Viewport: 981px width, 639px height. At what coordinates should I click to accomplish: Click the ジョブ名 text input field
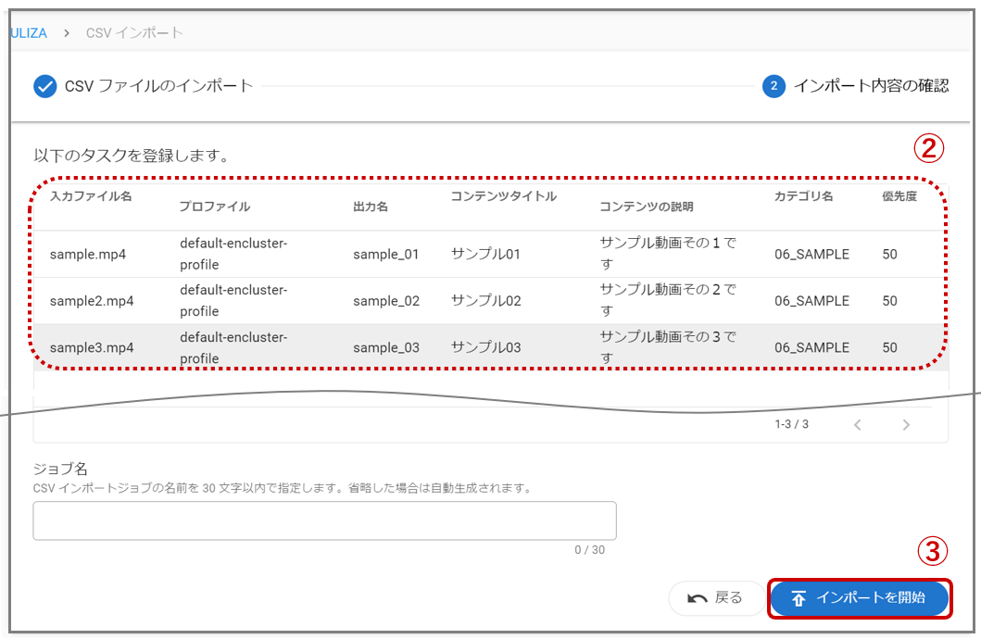tap(324, 520)
